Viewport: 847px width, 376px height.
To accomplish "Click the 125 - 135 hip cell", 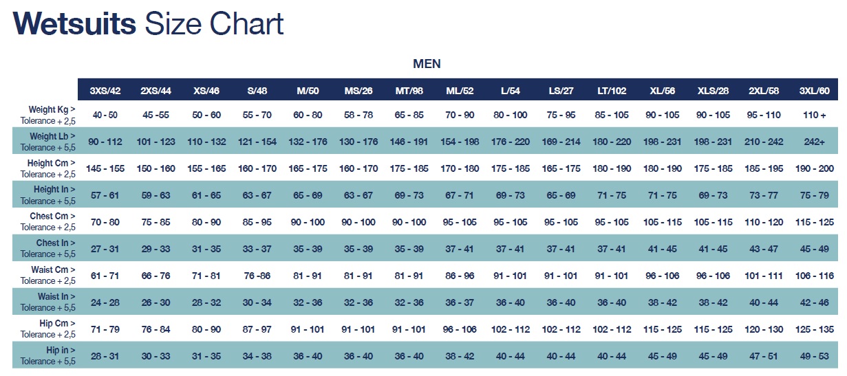I will (814, 329).
